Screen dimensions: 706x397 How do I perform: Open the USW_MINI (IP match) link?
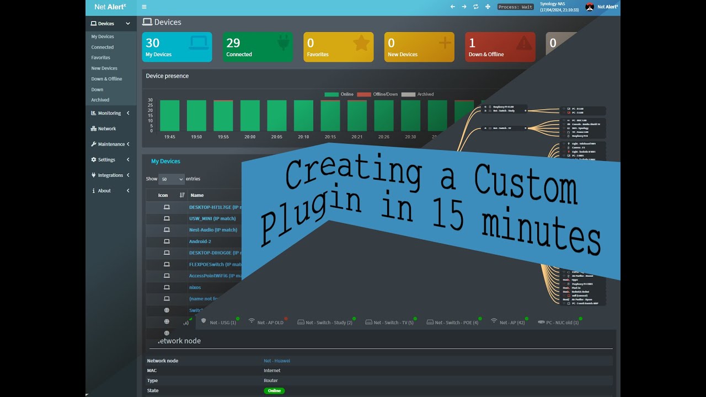[x=212, y=218]
